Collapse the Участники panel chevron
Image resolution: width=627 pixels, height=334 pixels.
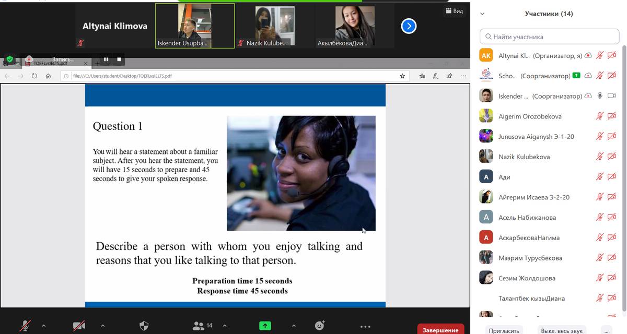tap(482, 14)
